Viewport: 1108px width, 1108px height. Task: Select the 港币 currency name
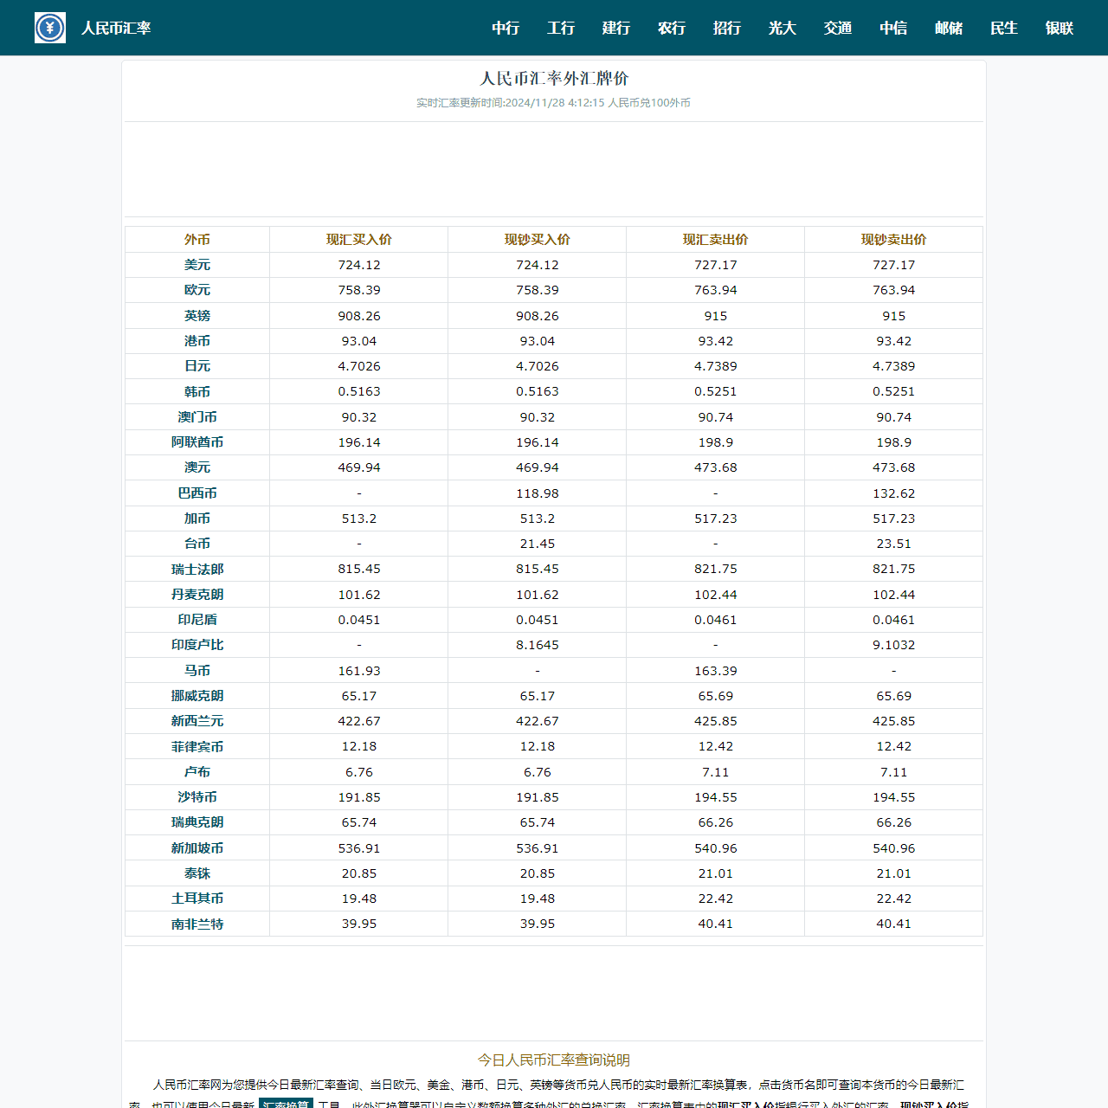[x=197, y=341]
